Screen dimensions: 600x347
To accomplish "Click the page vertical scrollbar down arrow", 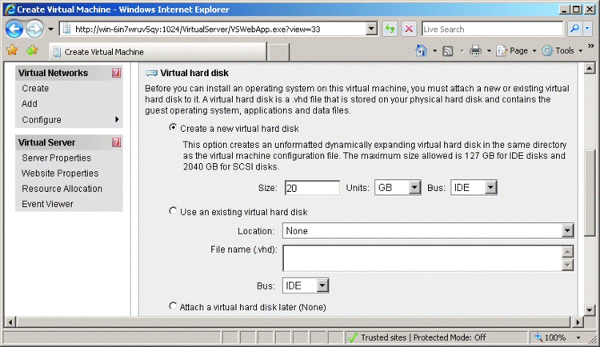I will [590, 310].
